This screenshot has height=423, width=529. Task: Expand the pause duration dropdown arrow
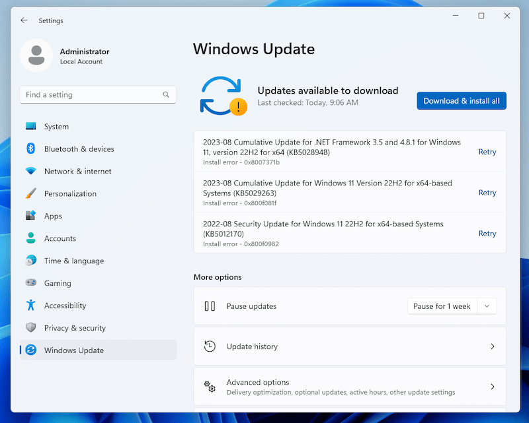[x=487, y=306]
